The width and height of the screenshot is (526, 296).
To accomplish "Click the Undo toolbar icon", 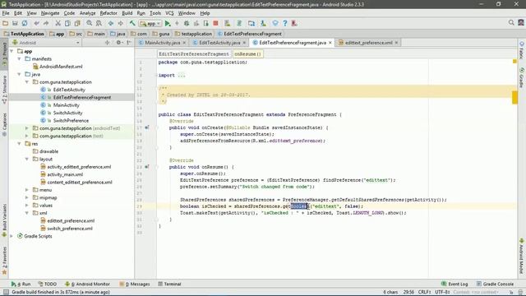I will 36,23.
